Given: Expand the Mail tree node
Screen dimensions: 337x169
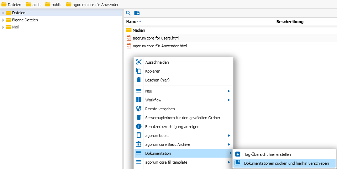Looking at the screenshot, I should pyautogui.click(x=3, y=27).
